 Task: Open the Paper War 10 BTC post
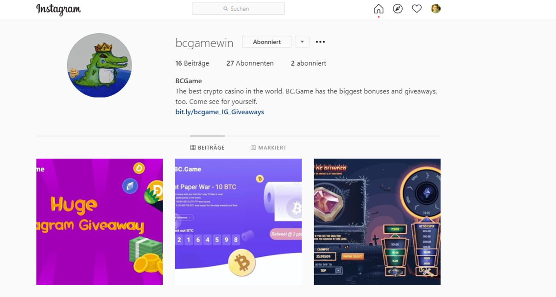pos(238,222)
